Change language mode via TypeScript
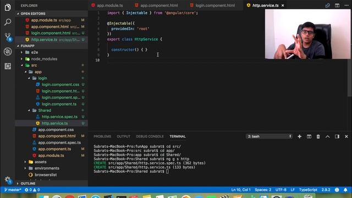This screenshot has width=352, height=198. (x=308, y=190)
